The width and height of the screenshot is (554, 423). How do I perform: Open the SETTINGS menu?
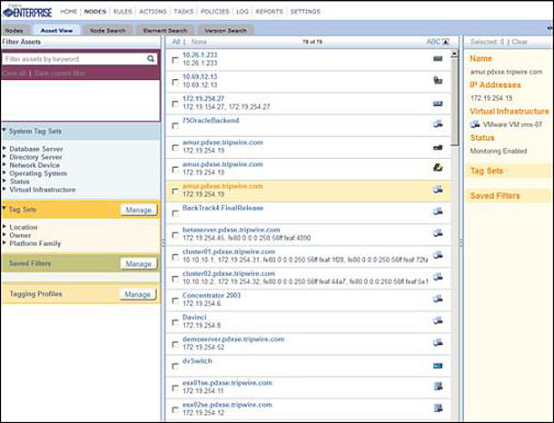coord(305,12)
